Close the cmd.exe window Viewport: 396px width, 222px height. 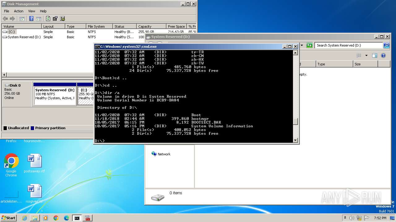pyautogui.click(x=295, y=46)
